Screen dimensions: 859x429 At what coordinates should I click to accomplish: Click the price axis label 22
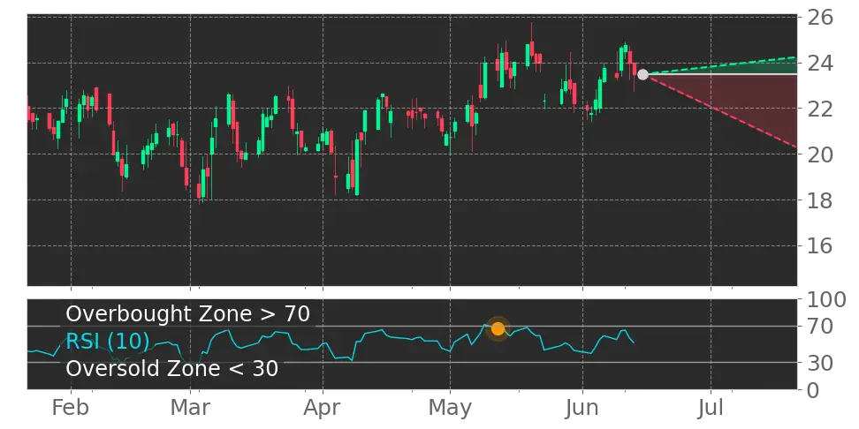click(x=819, y=109)
